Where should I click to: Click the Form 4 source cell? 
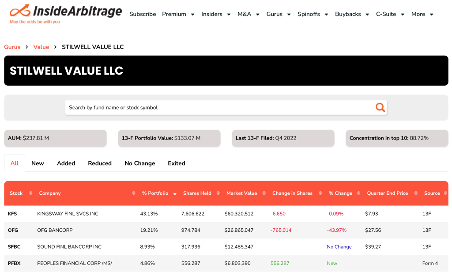(430, 263)
